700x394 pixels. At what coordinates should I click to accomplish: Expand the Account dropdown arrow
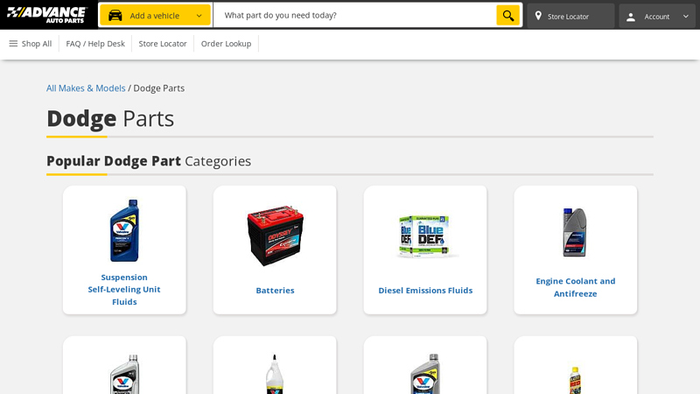coord(686,17)
